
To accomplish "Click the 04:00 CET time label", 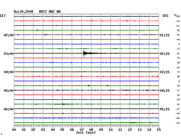I will (x=9, y=72).
